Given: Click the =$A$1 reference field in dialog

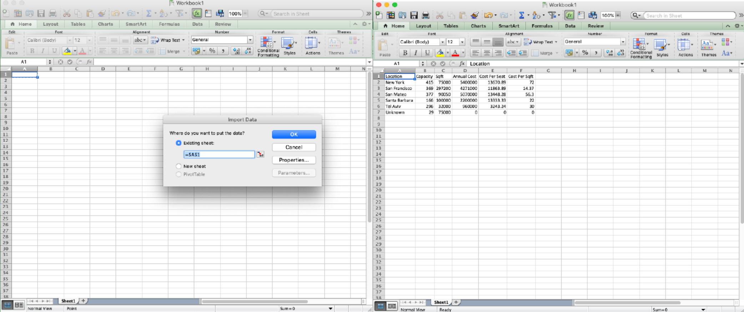Looking at the screenshot, I should click(x=219, y=154).
